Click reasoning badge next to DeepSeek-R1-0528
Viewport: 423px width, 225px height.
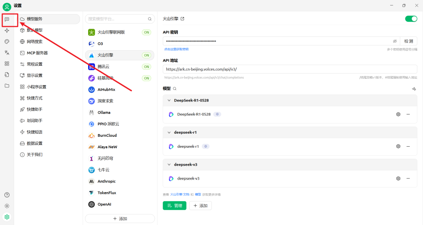pos(217,114)
